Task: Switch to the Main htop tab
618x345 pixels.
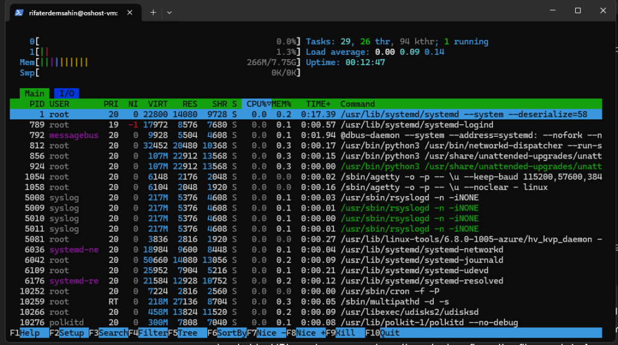Action: tap(34, 93)
